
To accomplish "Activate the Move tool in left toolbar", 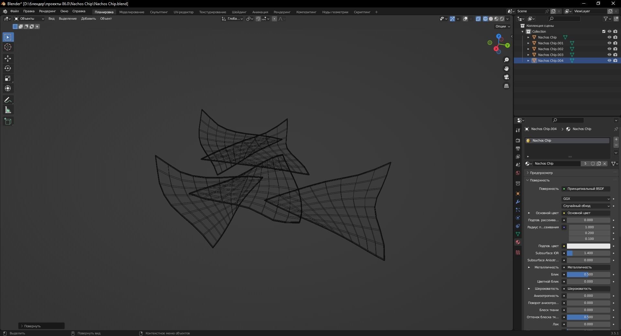I will 8,59.
